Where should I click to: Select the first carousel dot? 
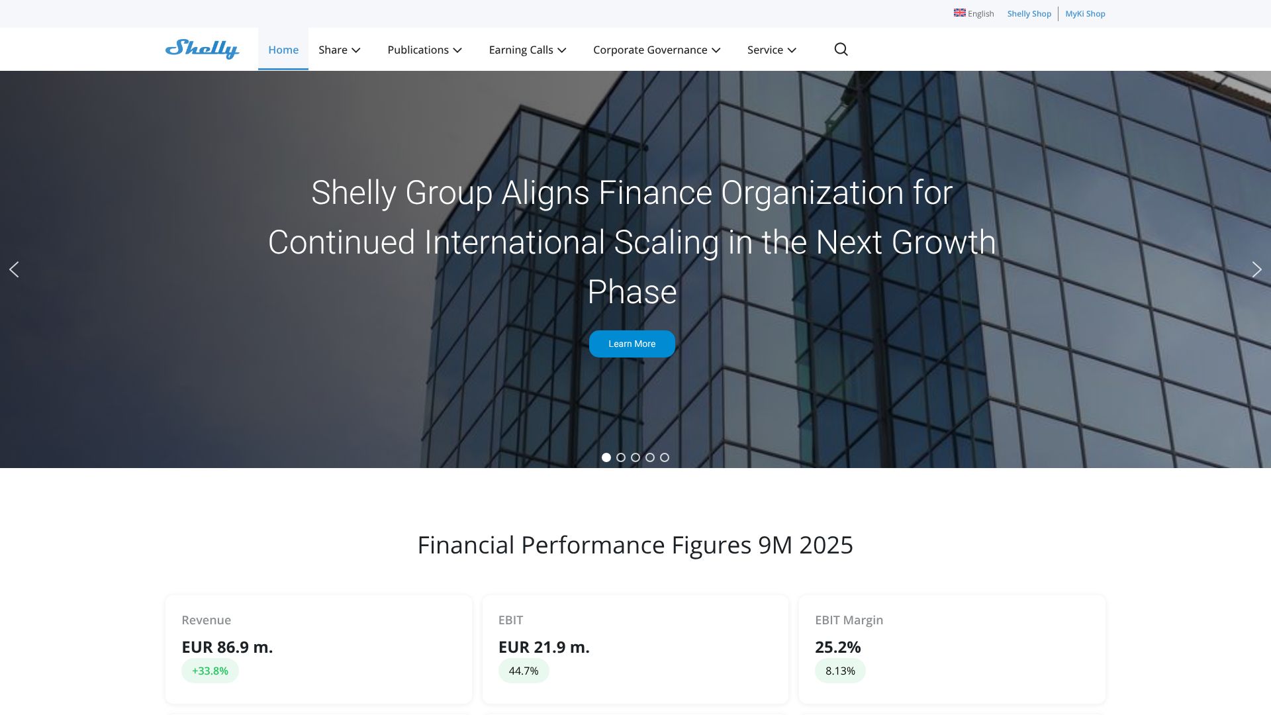[x=606, y=457]
